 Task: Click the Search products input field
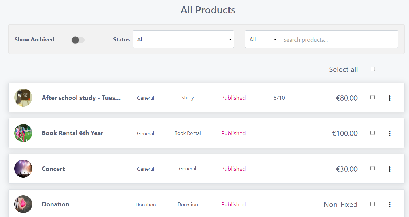[338, 40]
